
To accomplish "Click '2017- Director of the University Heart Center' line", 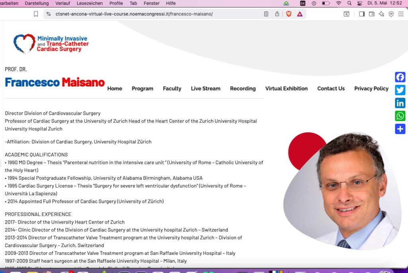I will [65, 222].
